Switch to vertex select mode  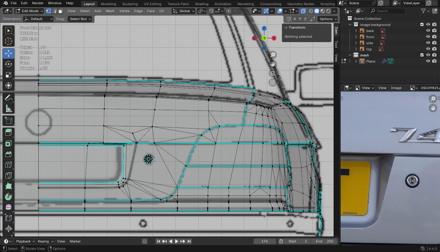tap(49, 11)
